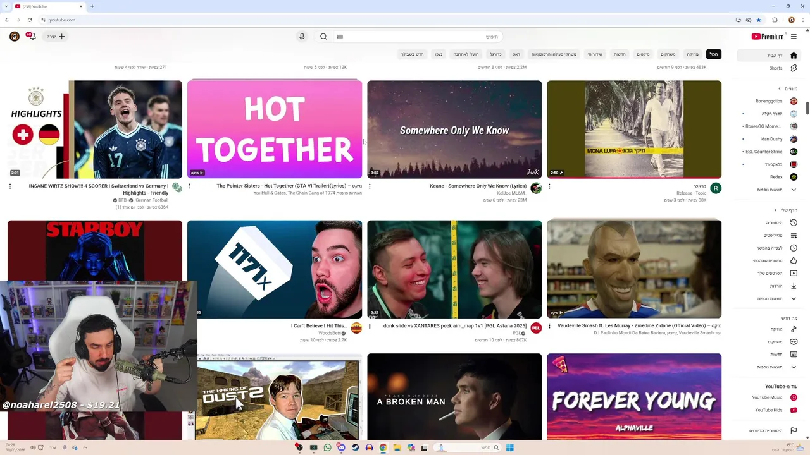The height and width of the screenshot is (455, 810).
Task: Open options menu for Vaudeville Smash Zinedine Zidane
Action: click(x=549, y=325)
